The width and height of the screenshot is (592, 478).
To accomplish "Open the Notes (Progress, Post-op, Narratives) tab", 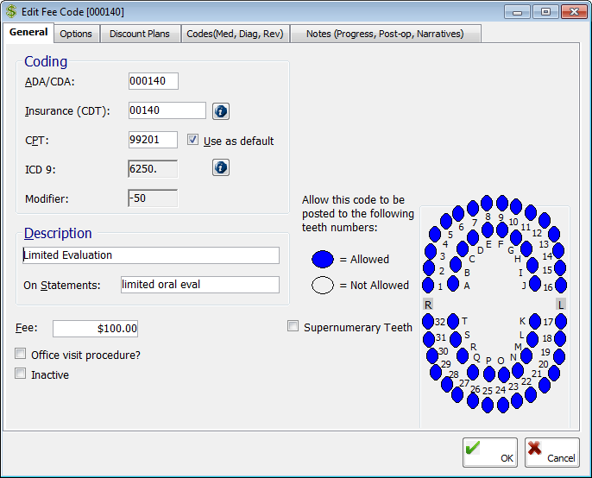I will [385, 34].
